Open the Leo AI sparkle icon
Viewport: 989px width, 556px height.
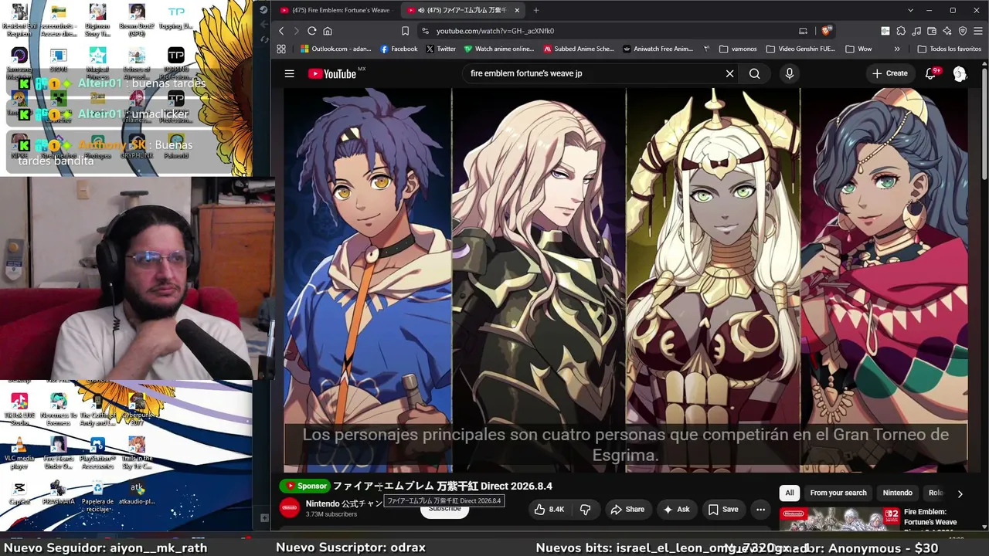coord(947,31)
